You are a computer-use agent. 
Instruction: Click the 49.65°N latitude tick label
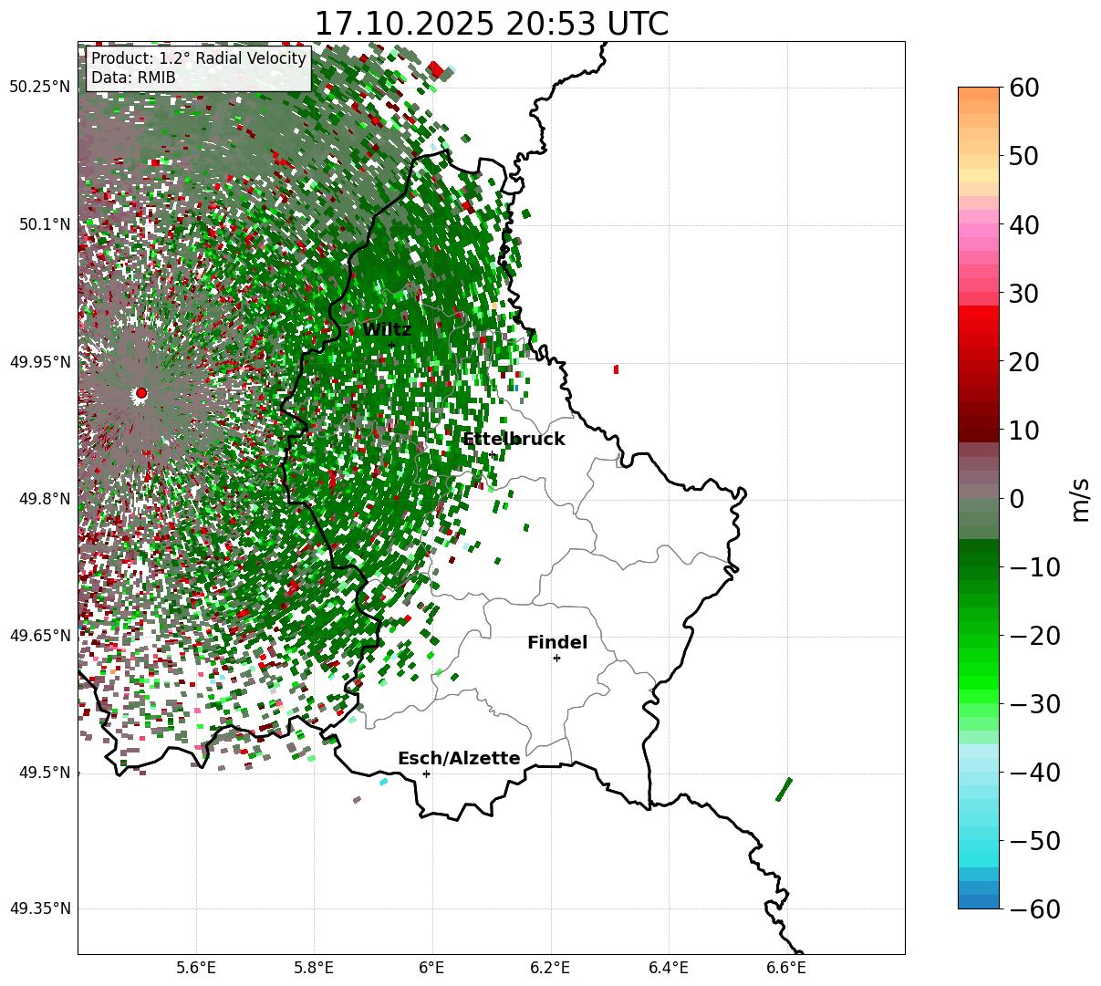click(x=39, y=636)
